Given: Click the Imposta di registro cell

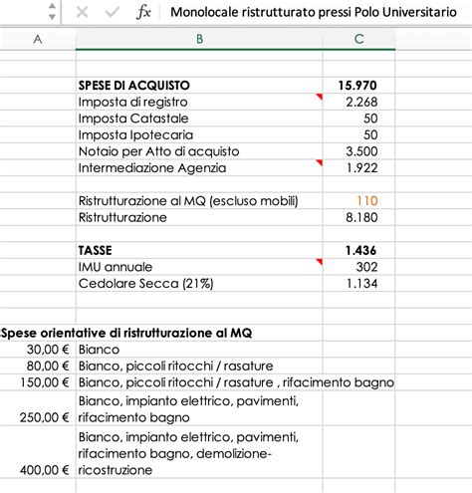Looking at the screenshot, I should click(199, 102).
